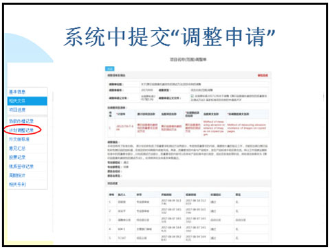
Task: Open the 外文版标准 sidebar item
Action: point(19,139)
